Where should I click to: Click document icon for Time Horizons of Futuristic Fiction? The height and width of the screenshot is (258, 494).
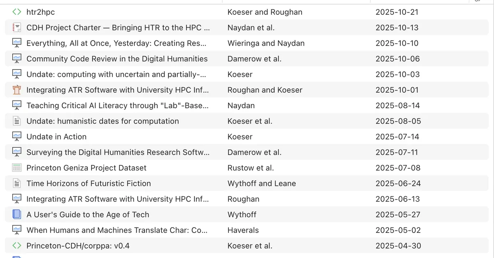point(16,184)
